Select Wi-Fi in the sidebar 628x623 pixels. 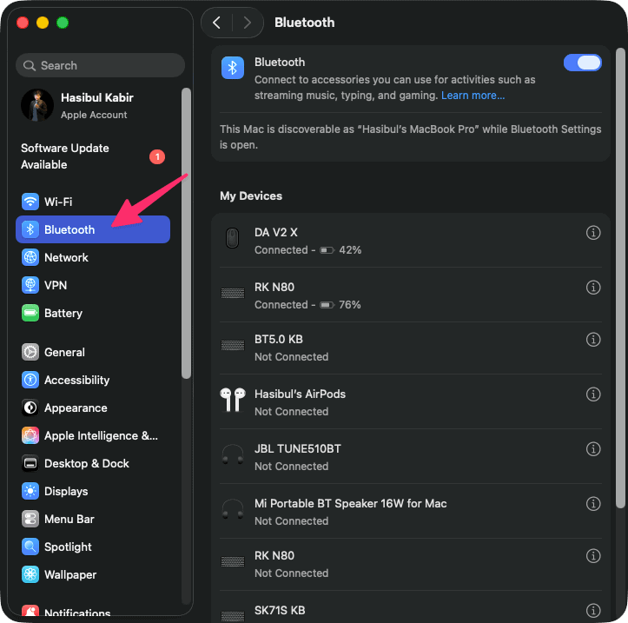point(93,202)
